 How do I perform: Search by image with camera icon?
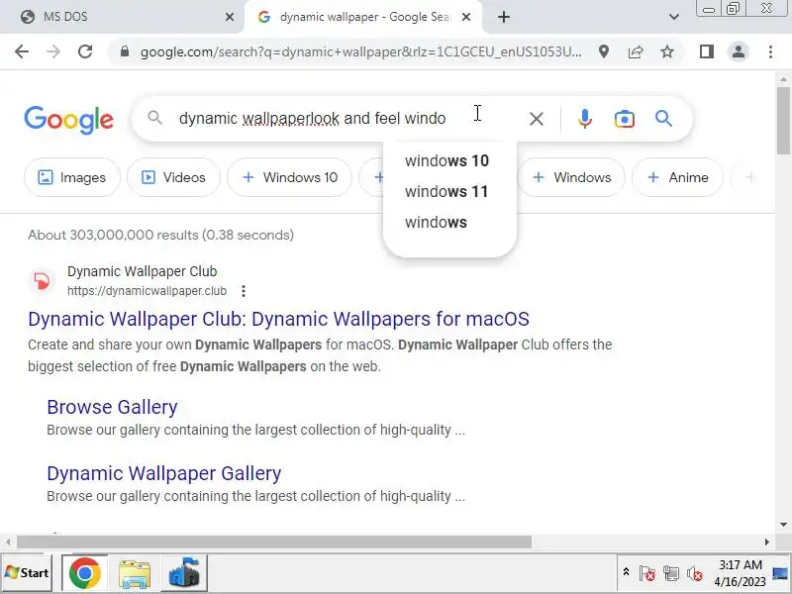coord(625,119)
